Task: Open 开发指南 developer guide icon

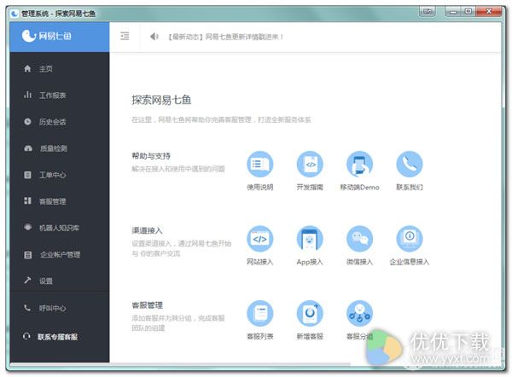Action: point(310,164)
